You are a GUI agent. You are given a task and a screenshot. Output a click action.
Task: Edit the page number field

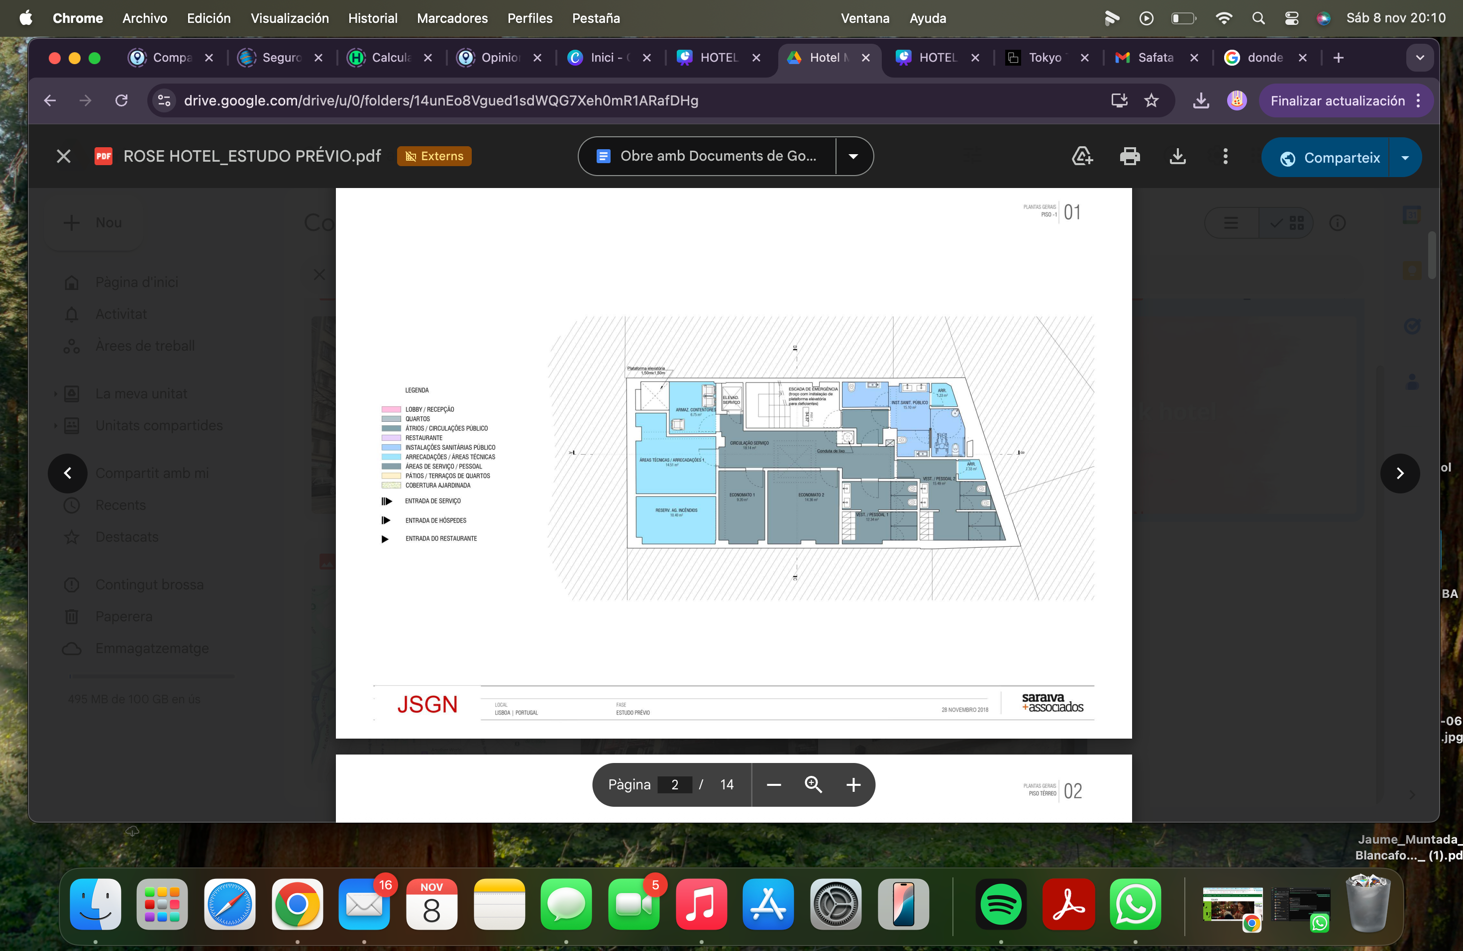[x=675, y=784]
